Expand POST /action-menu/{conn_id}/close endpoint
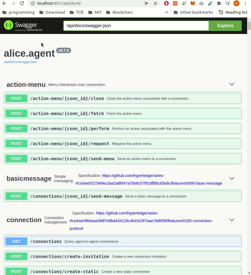This screenshot has width=251, height=275. click(x=123, y=98)
